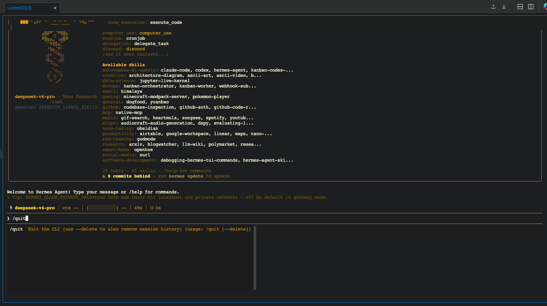The image size is (547, 306).
Task: Select the Lwjtest02(LS) session tab
Action: (x=20, y=8)
